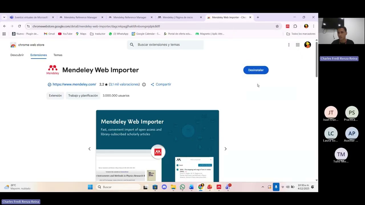The height and width of the screenshot is (205, 365).
Task: Open the traductor bookmark folder
Action: click(98, 34)
